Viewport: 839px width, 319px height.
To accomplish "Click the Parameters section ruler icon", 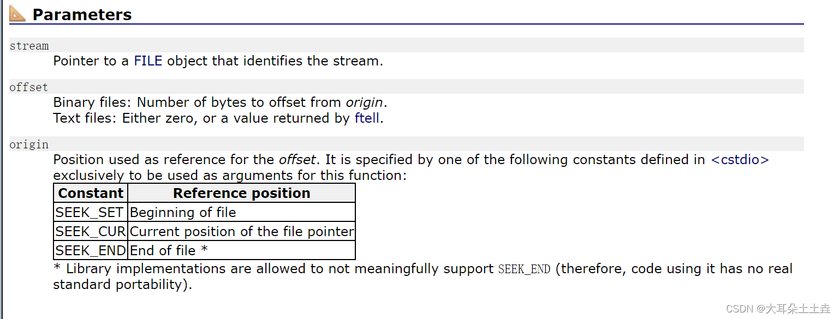I will click(17, 14).
